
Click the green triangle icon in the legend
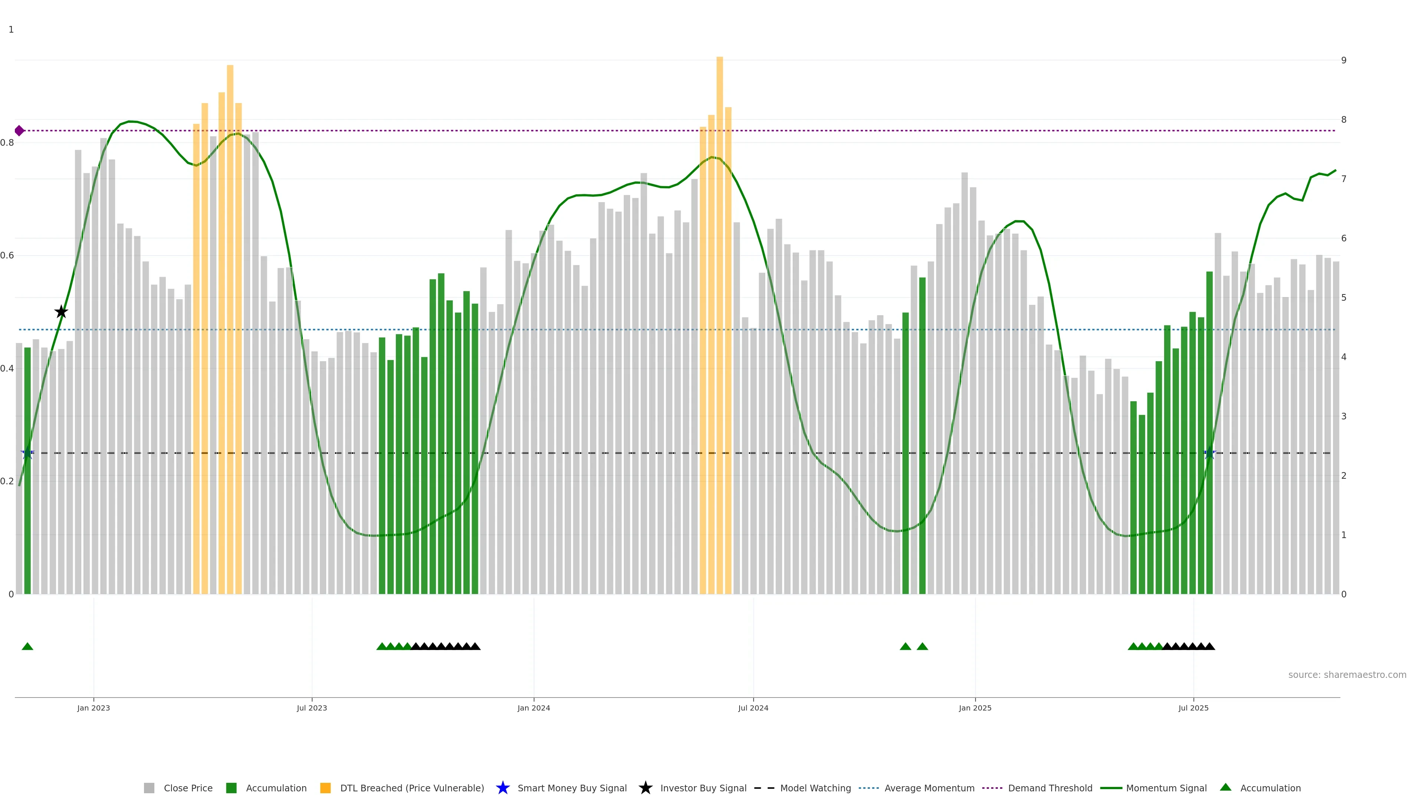click(1225, 787)
